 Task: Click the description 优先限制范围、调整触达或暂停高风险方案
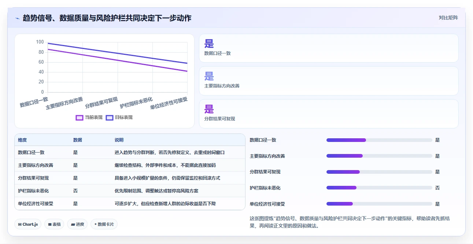click(156, 191)
